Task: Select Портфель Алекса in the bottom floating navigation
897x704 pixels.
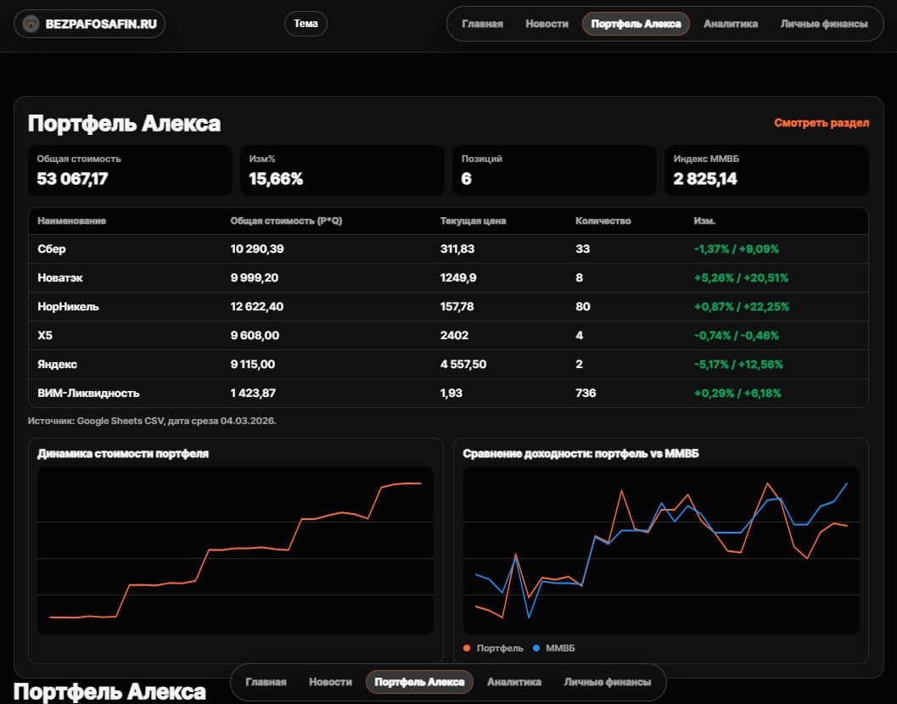Action: pos(419,682)
